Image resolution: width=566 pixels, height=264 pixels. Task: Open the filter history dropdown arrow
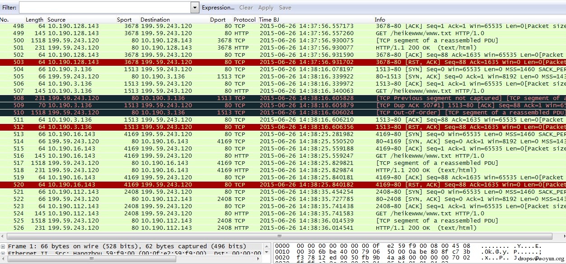tap(195, 8)
